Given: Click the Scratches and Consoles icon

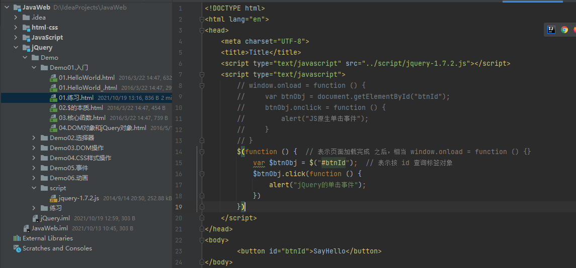Looking at the screenshot, I should pos(17,248).
